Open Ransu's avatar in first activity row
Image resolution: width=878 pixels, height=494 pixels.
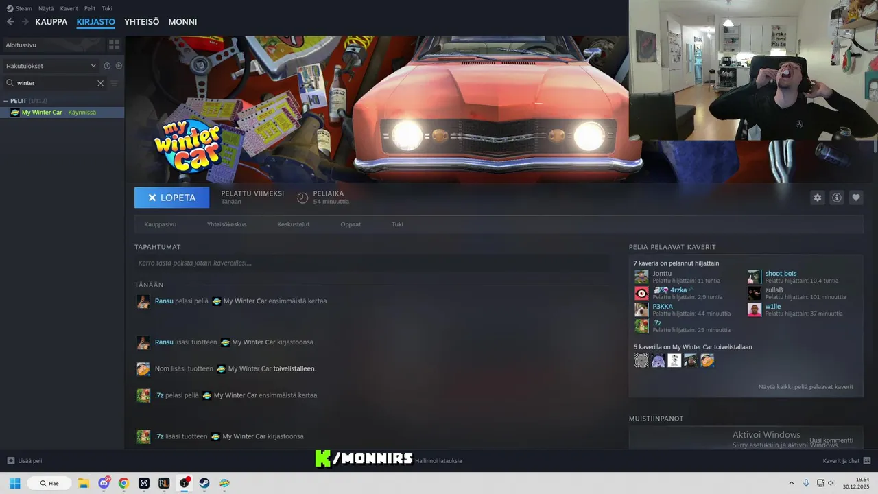[x=143, y=301]
